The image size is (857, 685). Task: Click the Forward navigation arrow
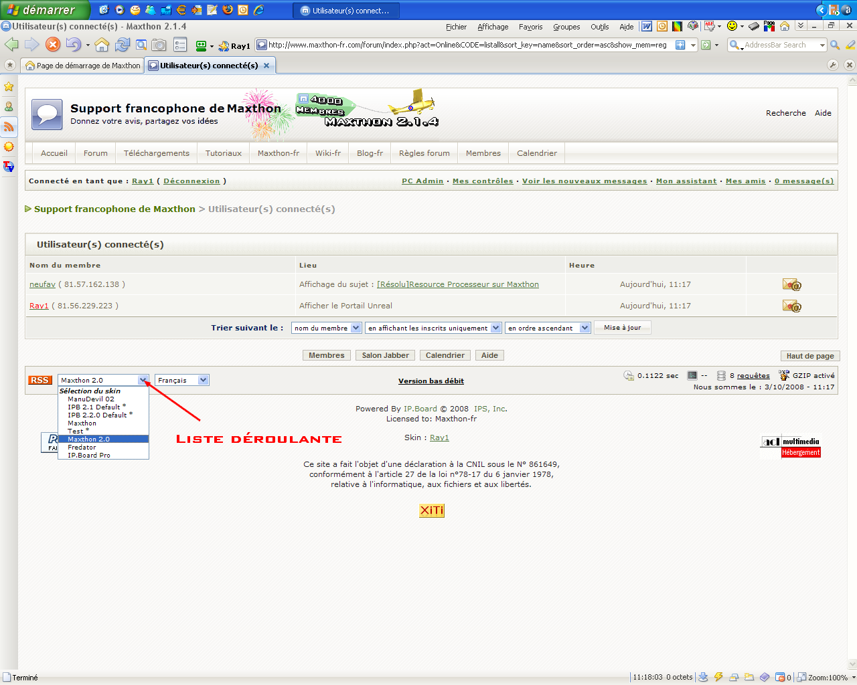31,45
